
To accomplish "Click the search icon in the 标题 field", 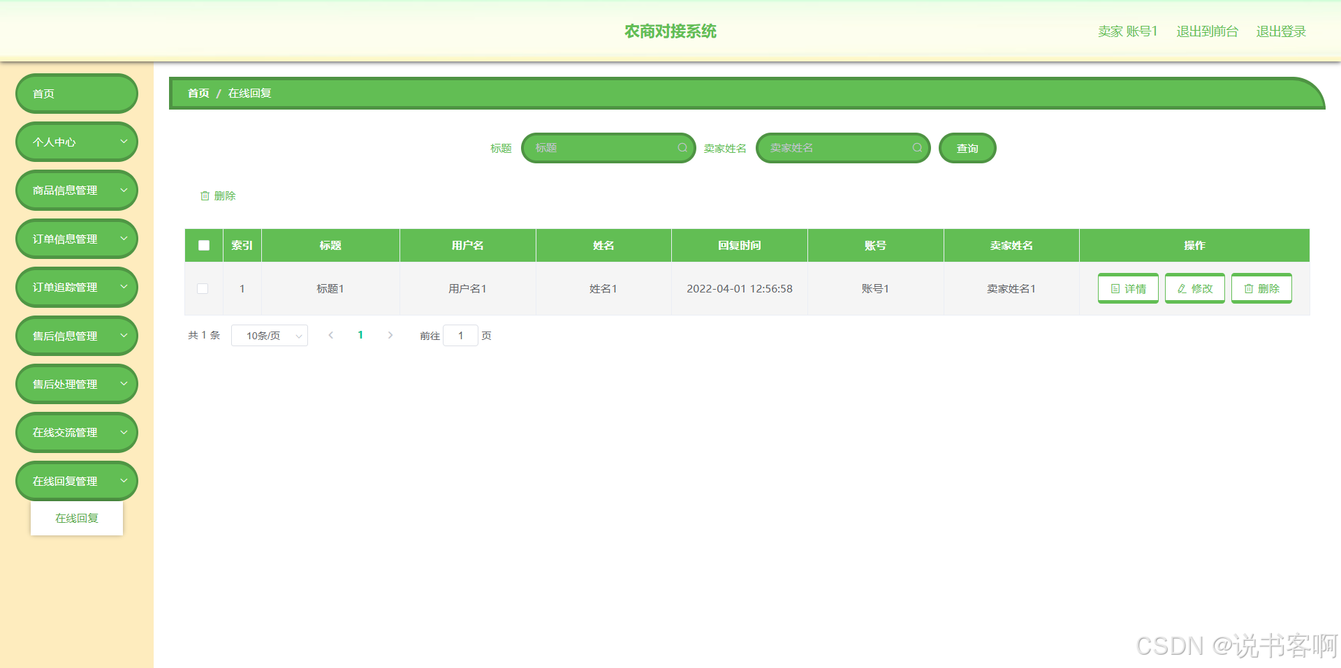I will 682,148.
